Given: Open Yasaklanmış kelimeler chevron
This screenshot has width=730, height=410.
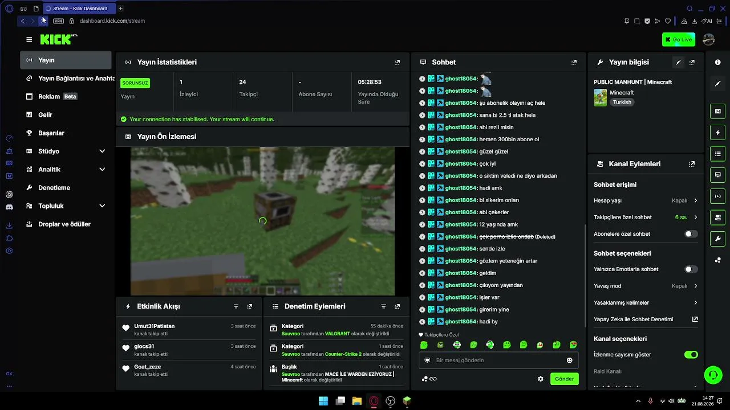Looking at the screenshot, I should coord(695,302).
